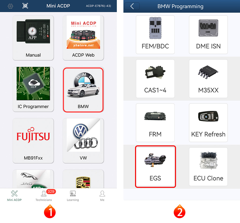This screenshot has height=223, width=240.
Task: Select the IC Programmer tile
Action: tap(33, 89)
